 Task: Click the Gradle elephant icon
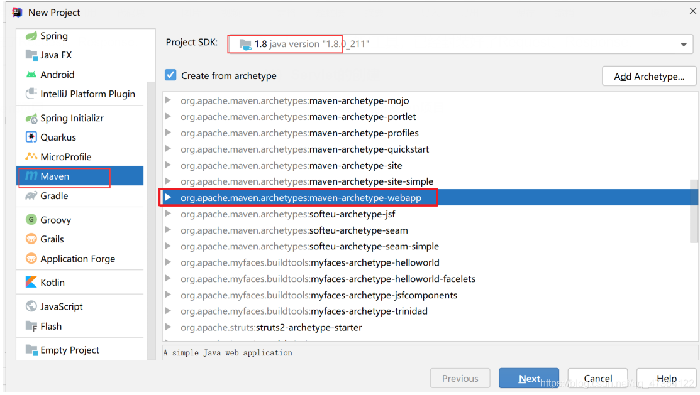[x=31, y=196]
